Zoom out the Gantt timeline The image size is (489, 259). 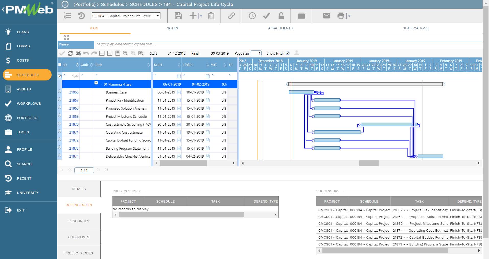click(x=125, y=53)
